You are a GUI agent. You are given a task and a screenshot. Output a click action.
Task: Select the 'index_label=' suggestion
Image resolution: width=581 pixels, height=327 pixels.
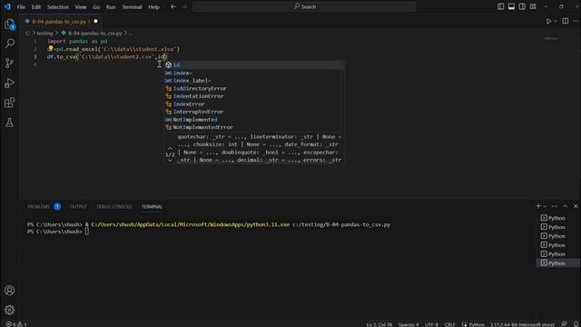pyautogui.click(x=254, y=81)
